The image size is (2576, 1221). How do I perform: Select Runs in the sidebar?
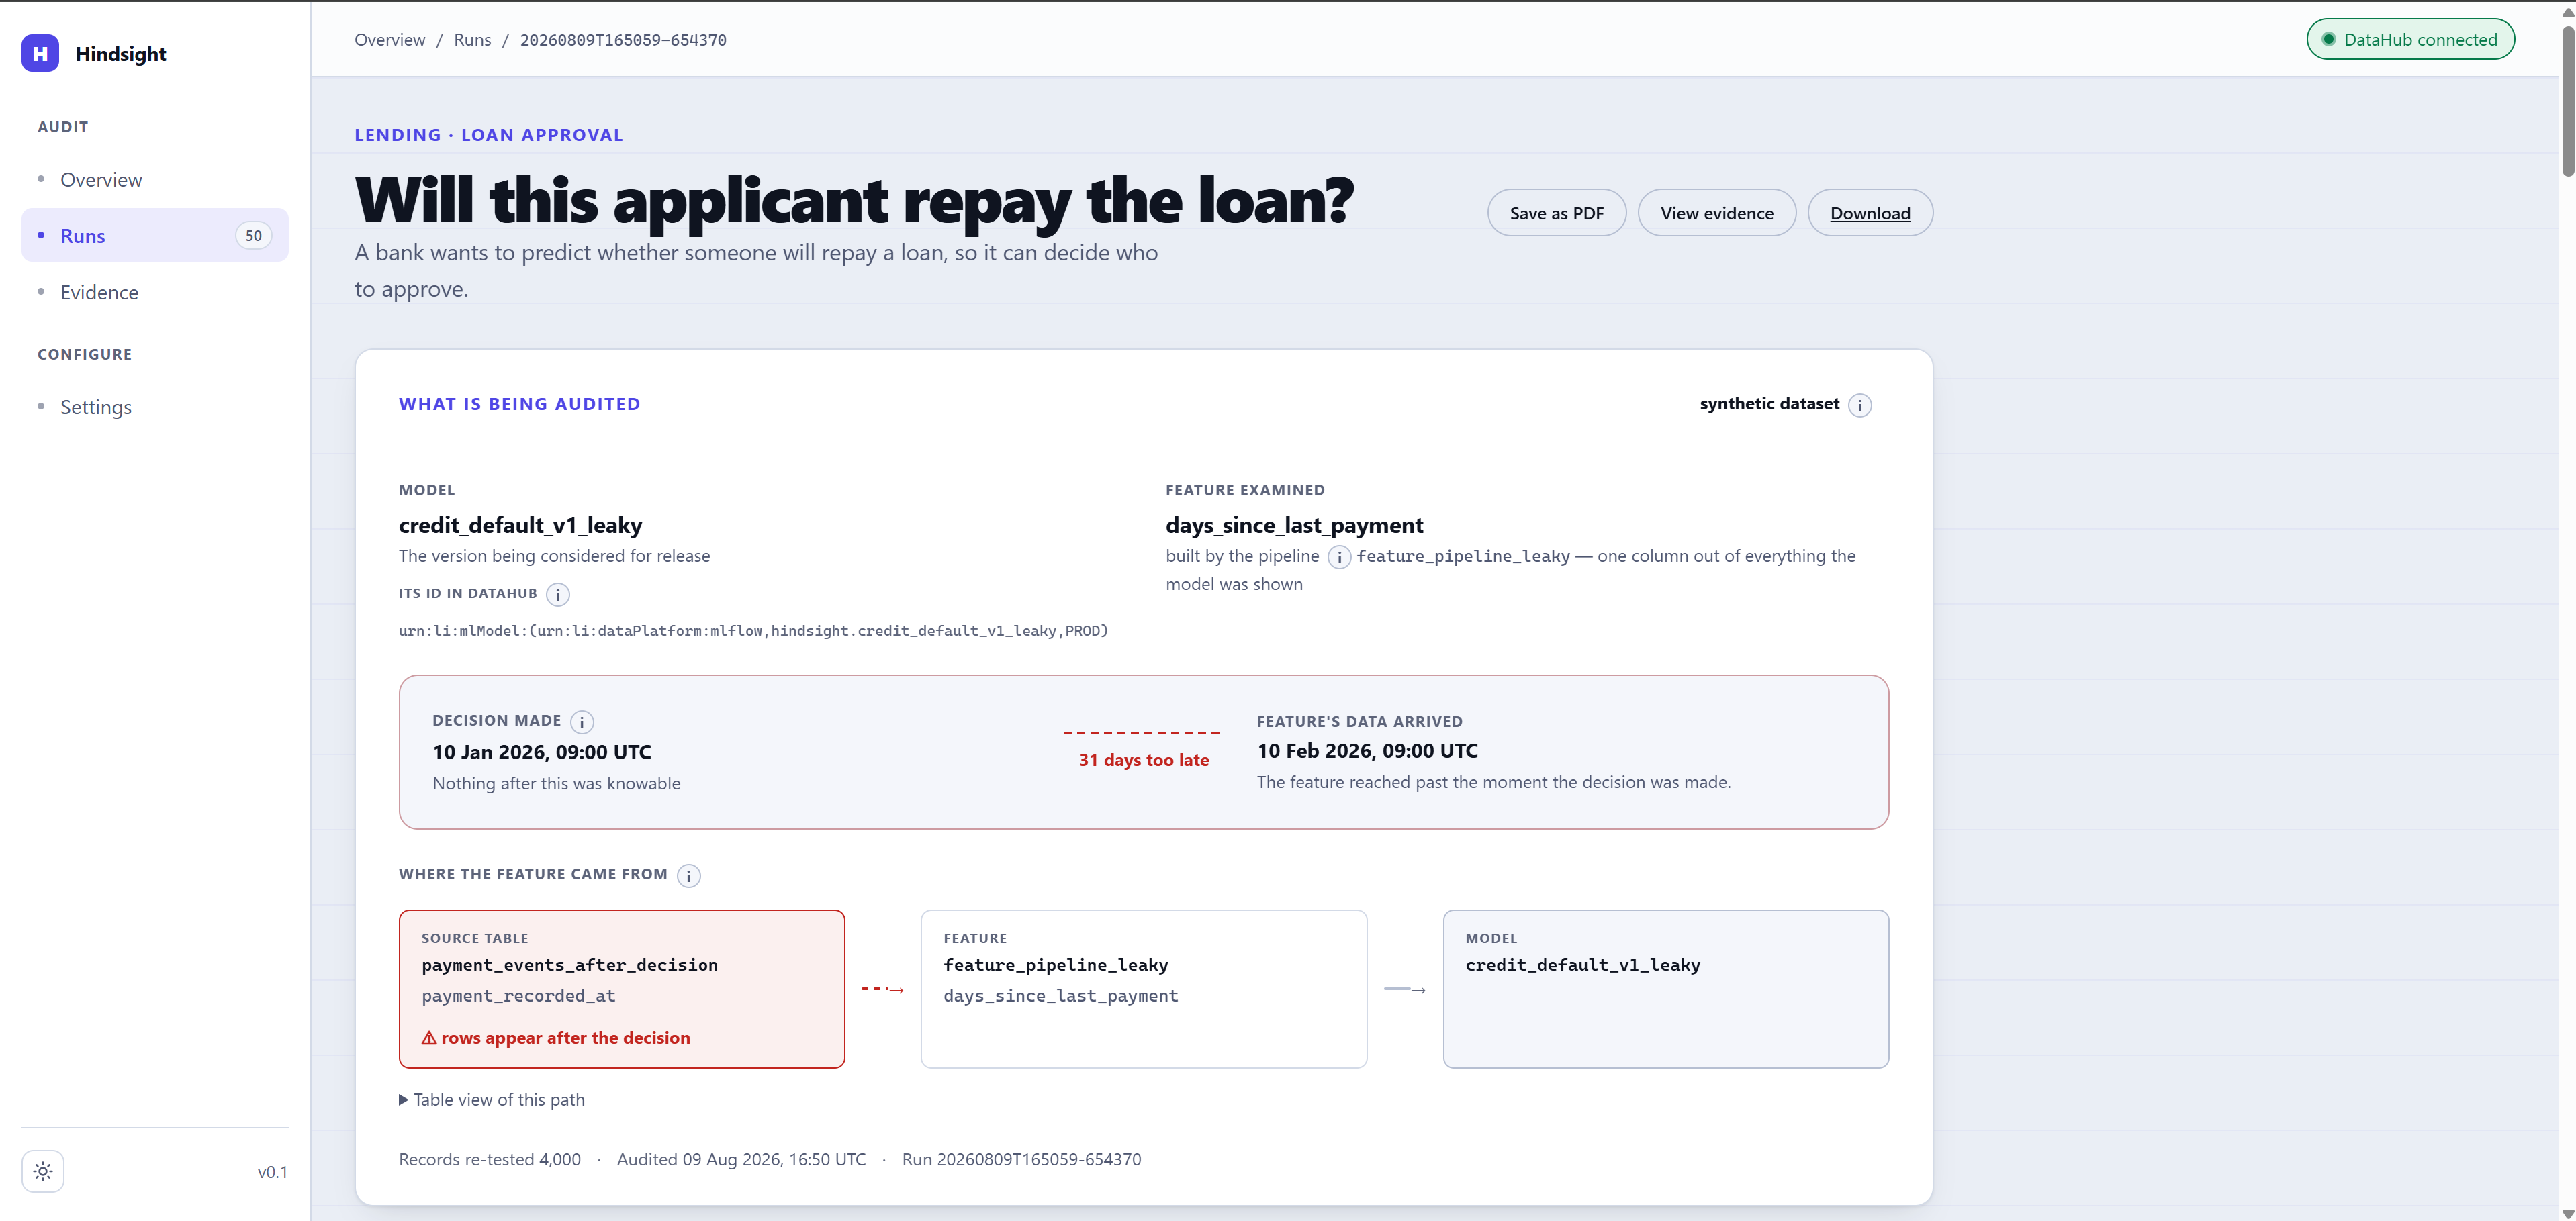pyautogui.click(x=155, y=235)
